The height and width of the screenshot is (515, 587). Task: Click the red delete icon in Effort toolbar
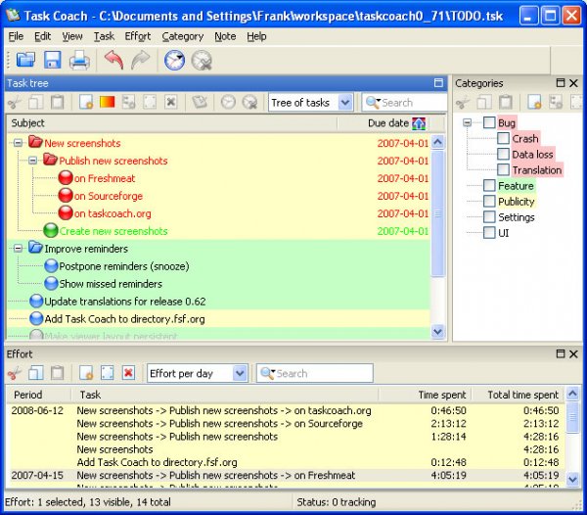128,373
